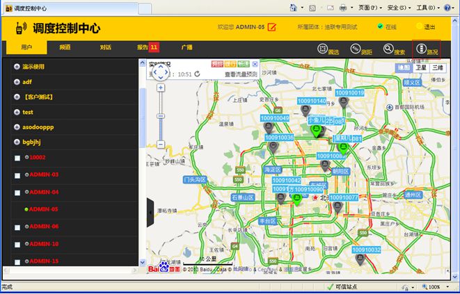The image size is (460, 294).
Task: Click the browser read mail icon
Action: click(331, 8)
